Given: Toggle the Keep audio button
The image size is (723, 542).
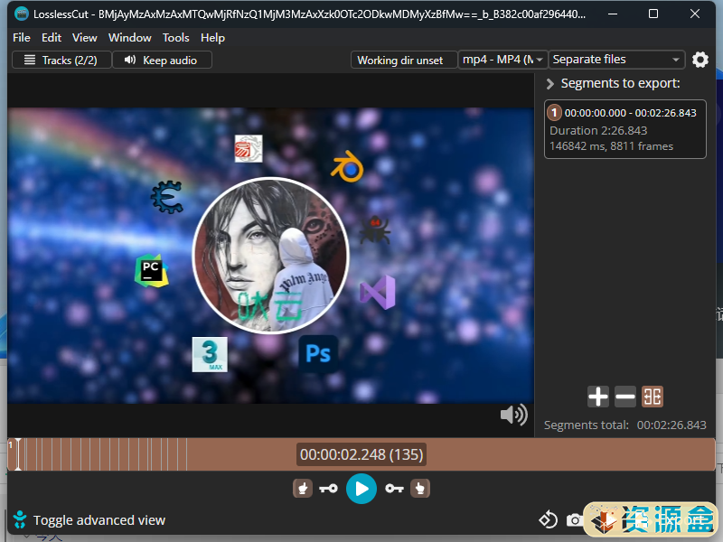Looking at the screenshot, I should (x=162, y=60).
